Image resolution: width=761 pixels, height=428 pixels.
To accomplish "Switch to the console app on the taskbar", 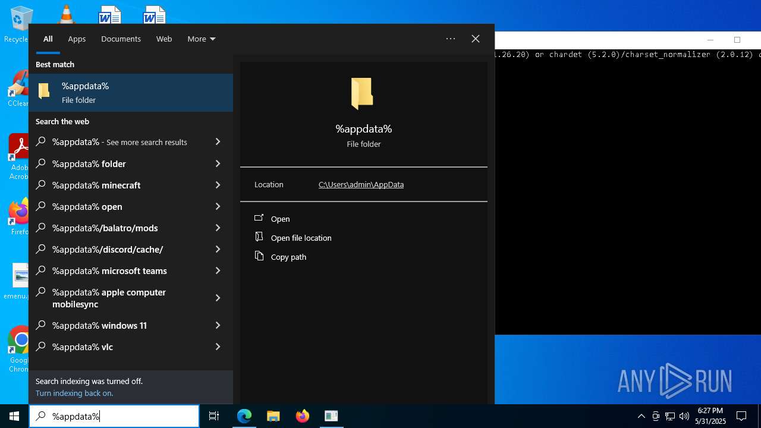I will tap(331, 416).
